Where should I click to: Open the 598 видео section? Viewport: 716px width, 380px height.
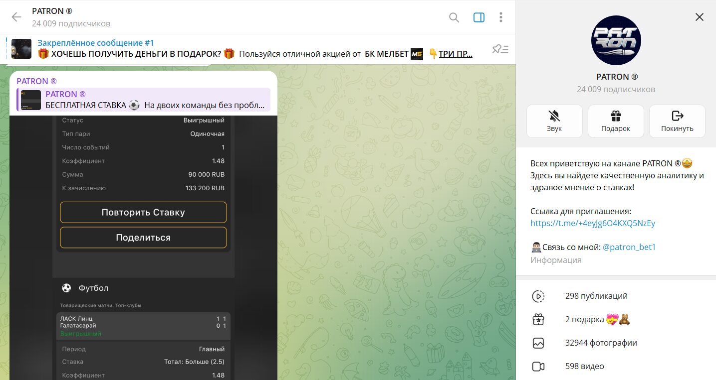[616, 367]
